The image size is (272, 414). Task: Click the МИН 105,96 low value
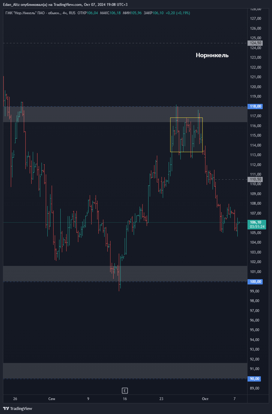[x=132, y=13]
